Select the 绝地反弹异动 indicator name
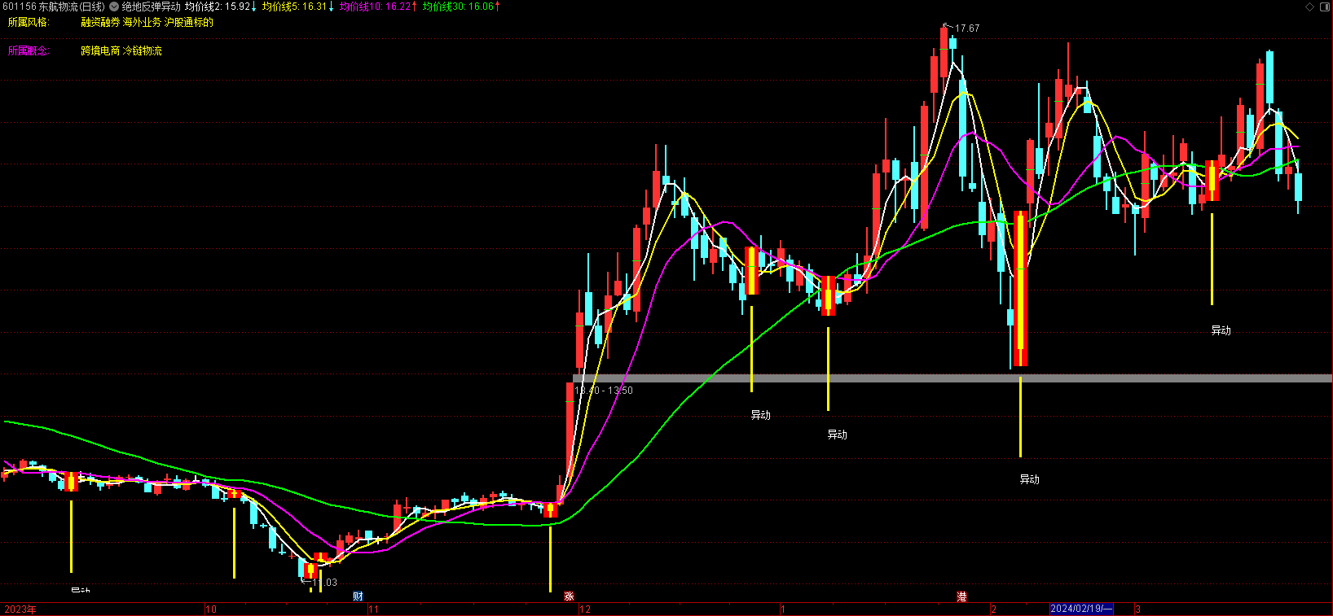 pos(152,7)
